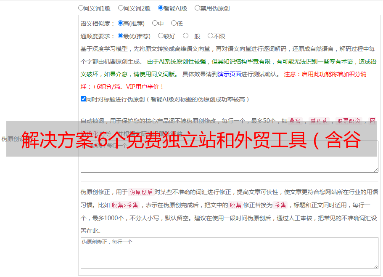The image size is (383, 277).
Task: Open the 演示页面 link
Action: tap(230, 74)
